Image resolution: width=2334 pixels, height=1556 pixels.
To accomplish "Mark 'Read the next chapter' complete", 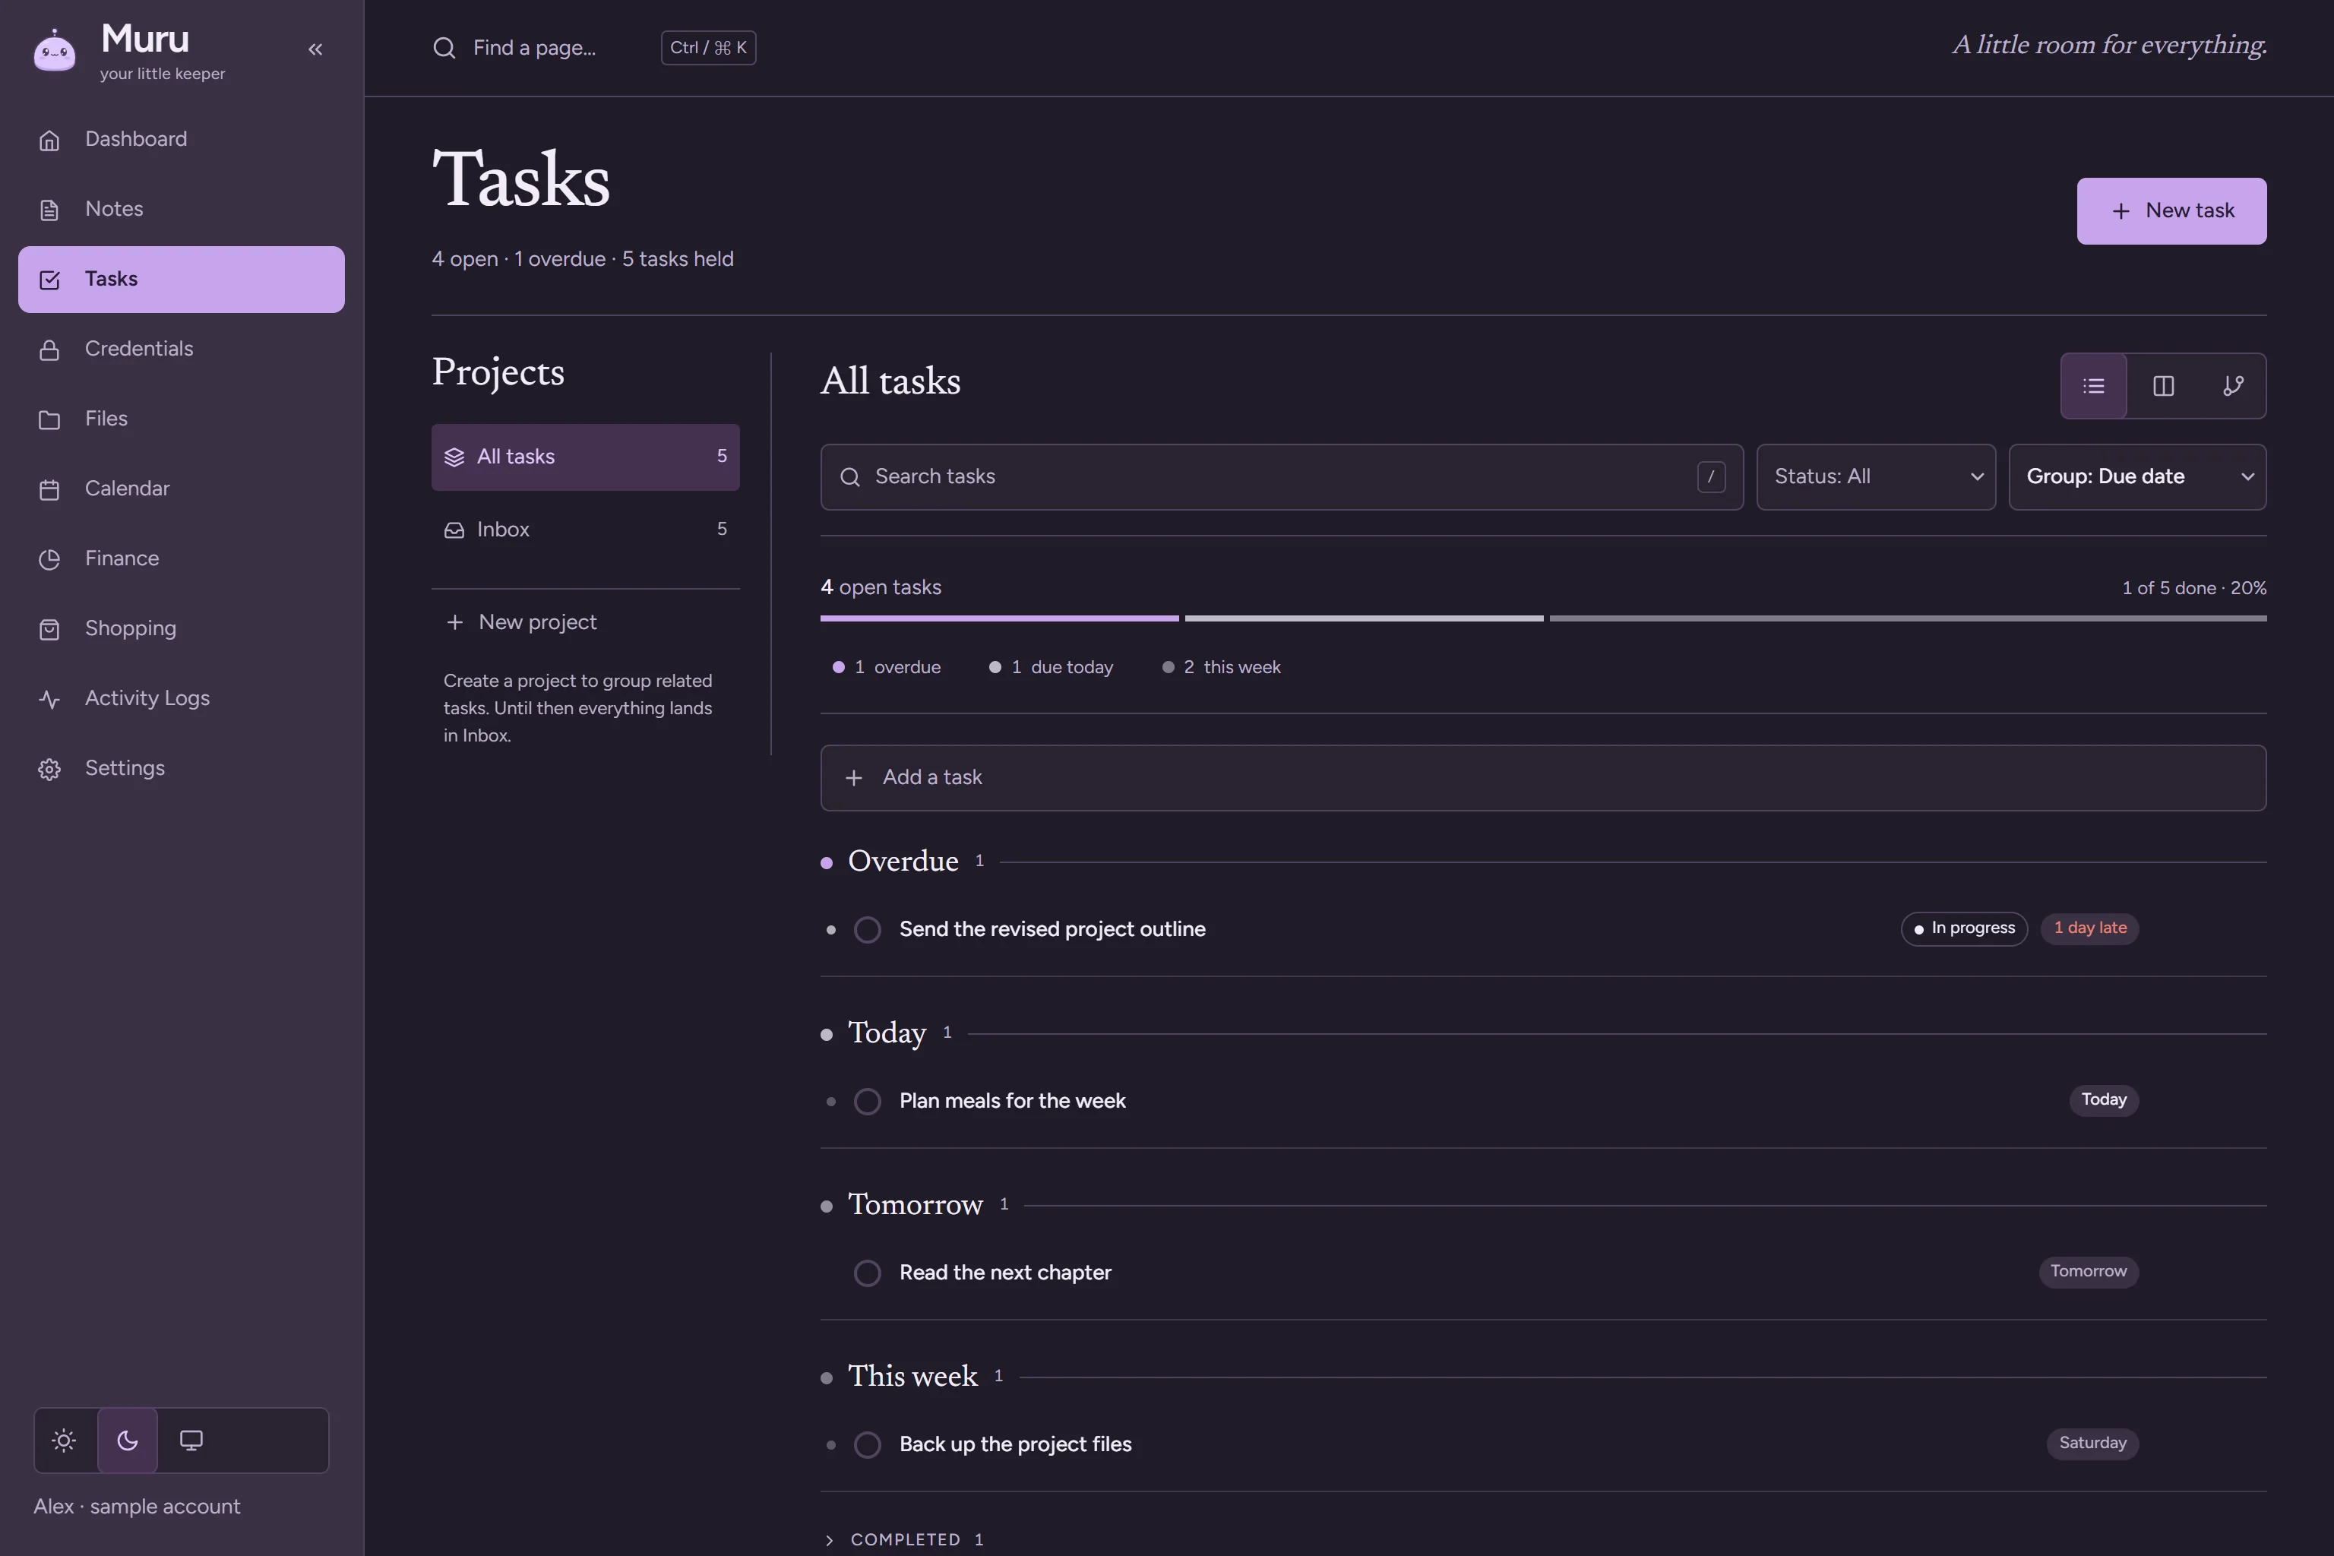I will coord(868,1273).
